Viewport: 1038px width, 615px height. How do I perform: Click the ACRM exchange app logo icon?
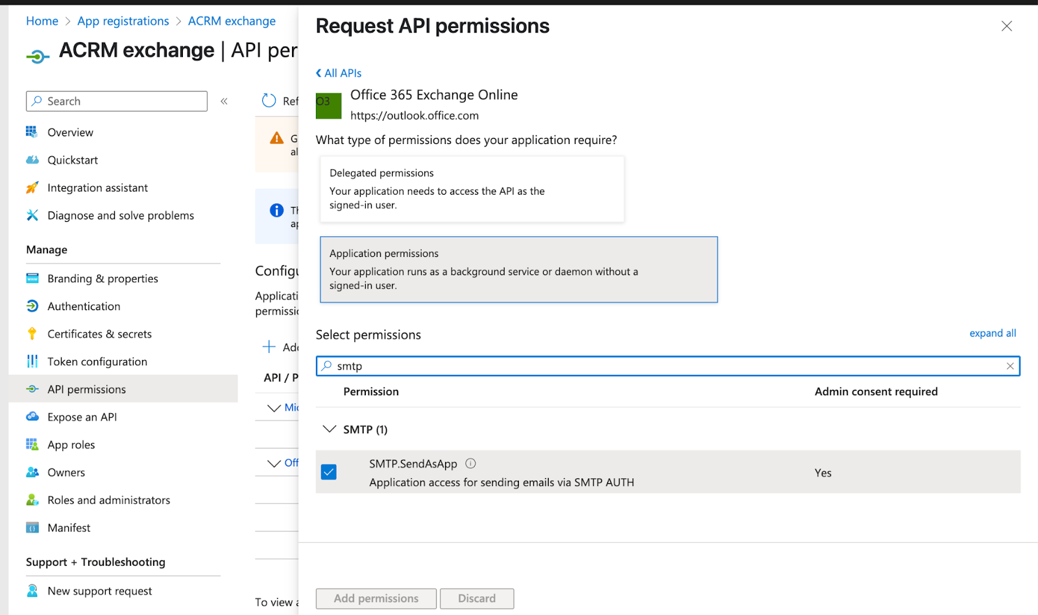click(38, 56)
